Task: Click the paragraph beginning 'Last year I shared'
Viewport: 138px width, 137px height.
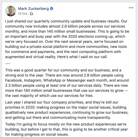Action: (67, 110)
